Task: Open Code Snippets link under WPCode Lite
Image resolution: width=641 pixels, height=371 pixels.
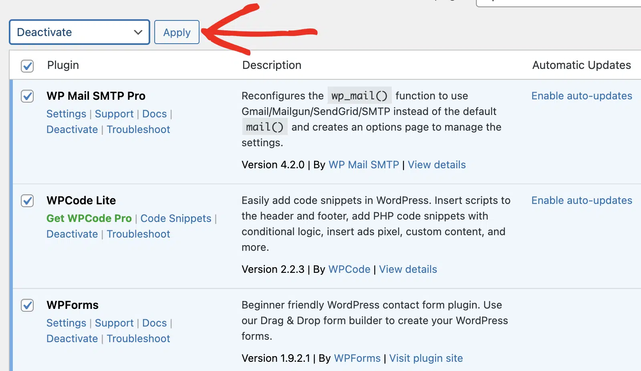Action: (175, 218)
